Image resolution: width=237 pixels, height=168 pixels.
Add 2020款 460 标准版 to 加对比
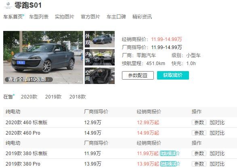pyautogui.click(x=217, y=123)
